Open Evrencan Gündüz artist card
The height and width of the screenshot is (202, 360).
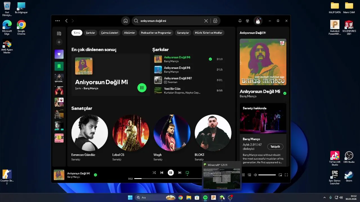click(x=89, y=138)
